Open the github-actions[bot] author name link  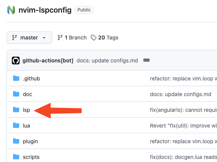(48, 61)
